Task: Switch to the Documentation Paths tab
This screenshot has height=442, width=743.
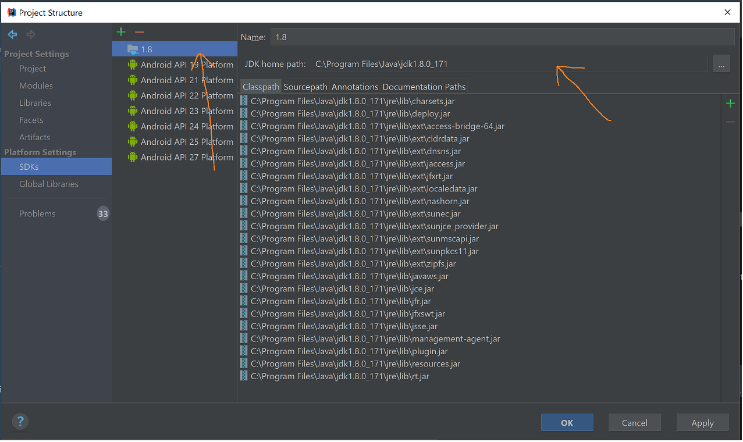Action: point(424,87)
